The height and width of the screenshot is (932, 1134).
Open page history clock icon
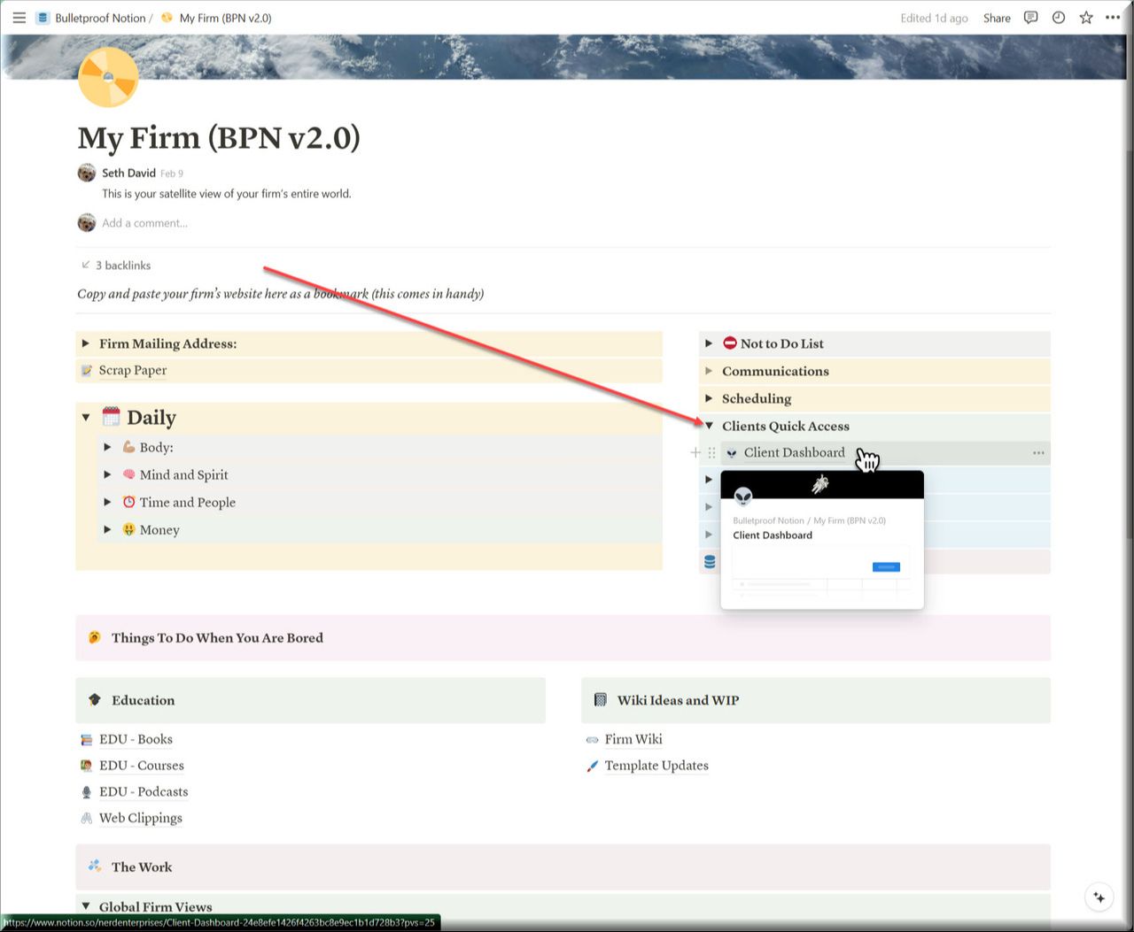(1059, 18)
